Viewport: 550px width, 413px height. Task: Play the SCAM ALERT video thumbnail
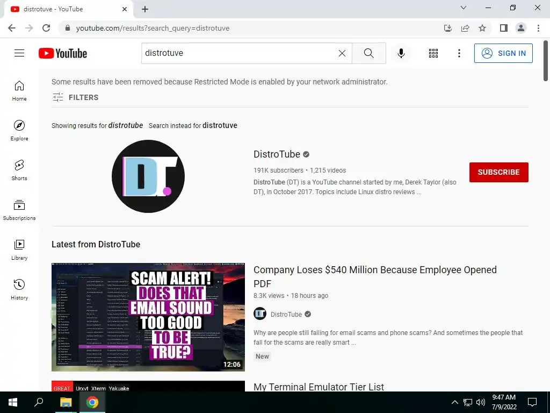click(x=148, y=317)
